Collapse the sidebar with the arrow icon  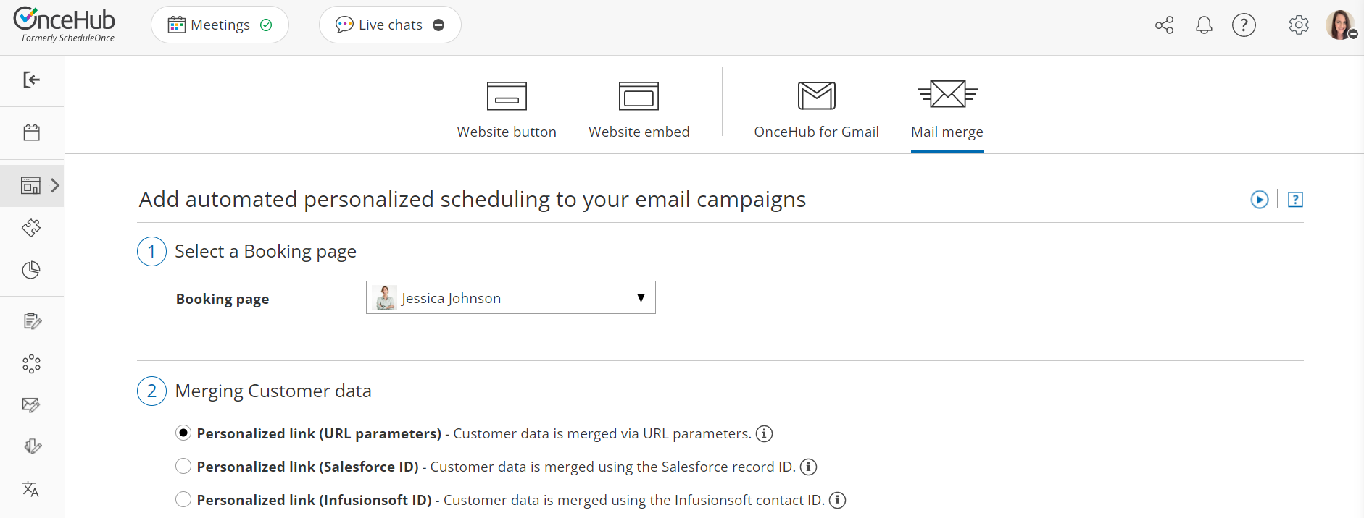(31, 80)
